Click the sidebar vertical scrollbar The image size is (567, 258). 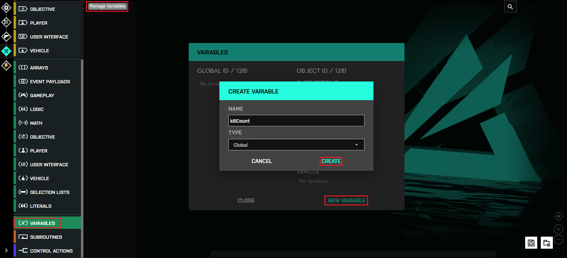pyautogui.click(x=82, y=158)
